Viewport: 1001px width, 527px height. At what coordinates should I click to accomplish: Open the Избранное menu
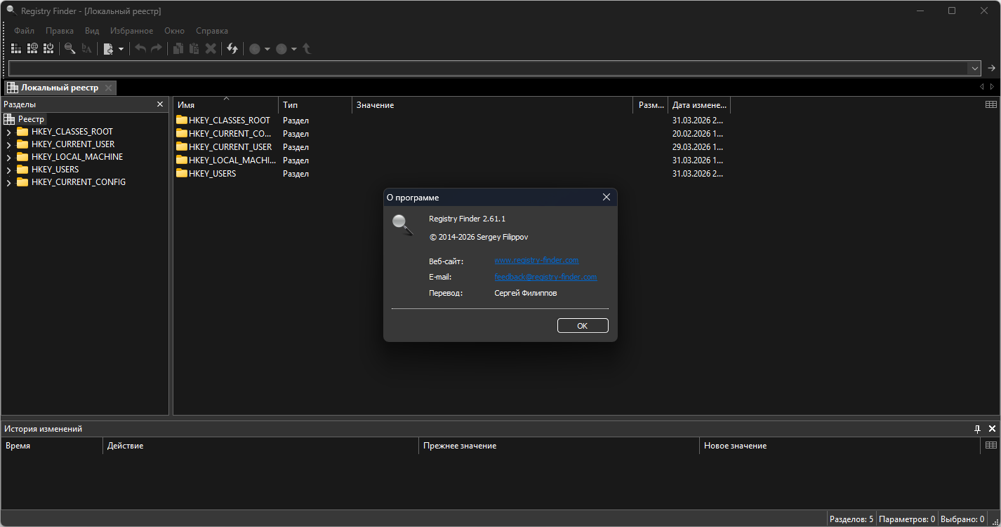(x=131, y=31)
